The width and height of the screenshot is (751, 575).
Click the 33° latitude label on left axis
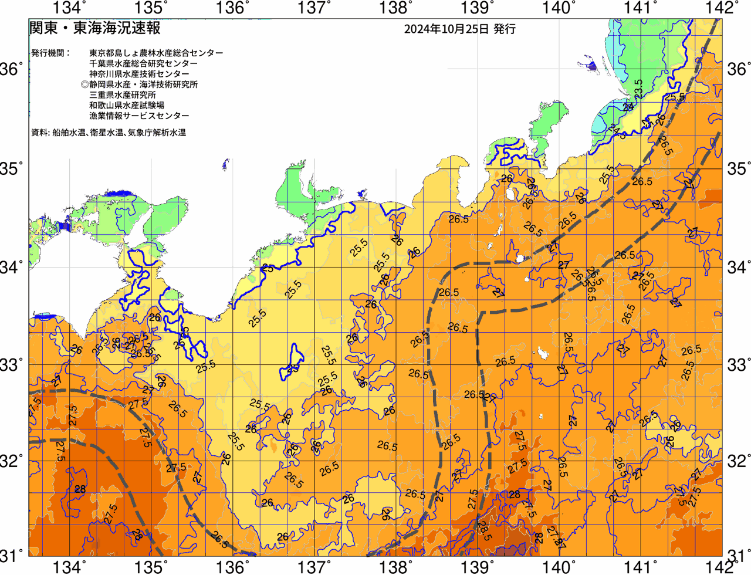(x=12, y=364)
